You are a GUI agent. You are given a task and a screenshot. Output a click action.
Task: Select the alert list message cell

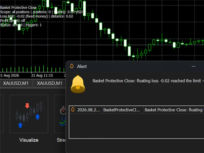174,110
